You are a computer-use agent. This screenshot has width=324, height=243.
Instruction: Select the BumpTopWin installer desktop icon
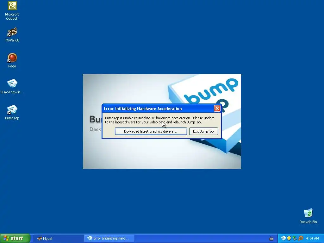click(x=12, y=86)
